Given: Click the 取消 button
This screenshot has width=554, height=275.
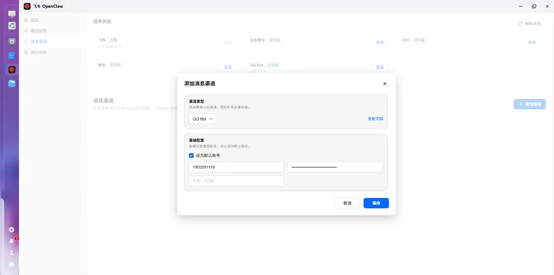Looking at the screenshot, I should coord(347,203).
